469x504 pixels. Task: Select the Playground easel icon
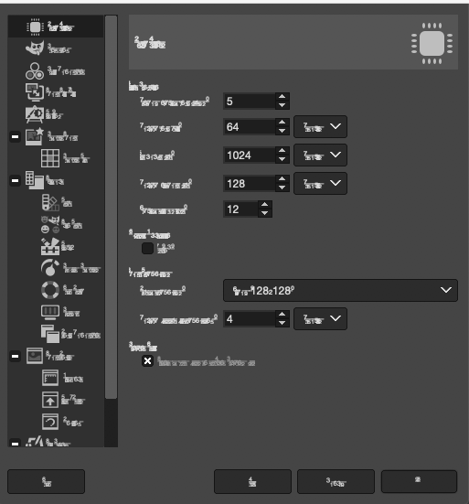click(x=35, y=114)
